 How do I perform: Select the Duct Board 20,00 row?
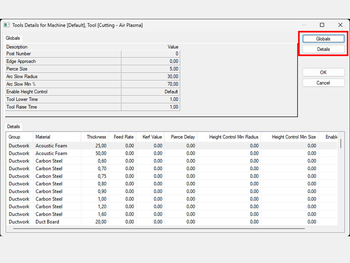pos(172,222)
